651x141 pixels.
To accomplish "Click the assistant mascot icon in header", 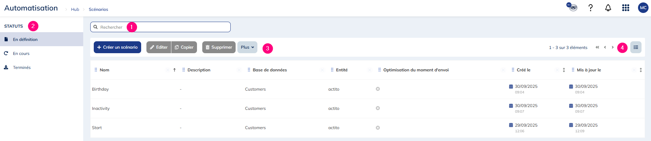I will (x=572, y=7).
